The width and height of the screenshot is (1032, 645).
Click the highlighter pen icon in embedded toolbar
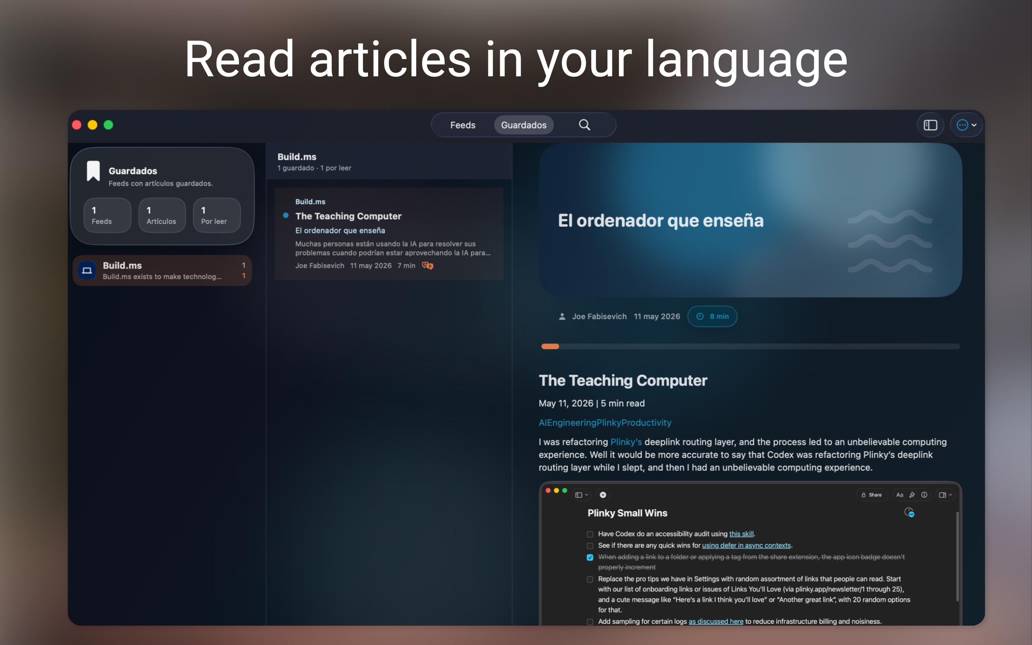pos(912,495)
